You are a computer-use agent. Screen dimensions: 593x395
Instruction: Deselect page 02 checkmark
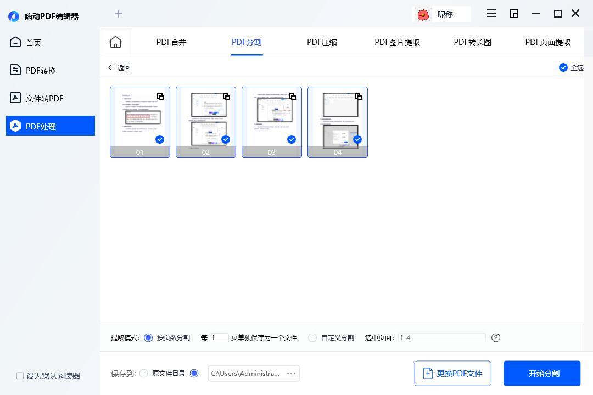(226, 139)
